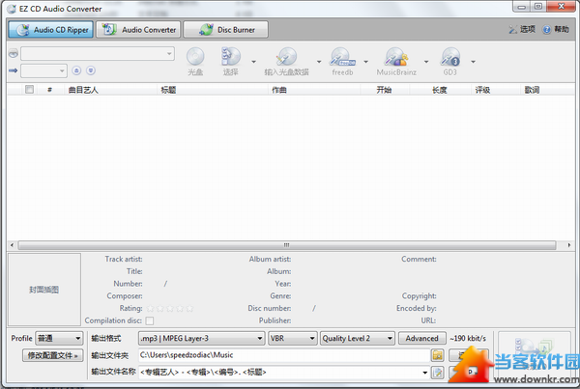Click the EZ CD Audio Converter title icon
The height and width of the screenshot is (389, 580).
pyautogui.click(x=12, y=9)
